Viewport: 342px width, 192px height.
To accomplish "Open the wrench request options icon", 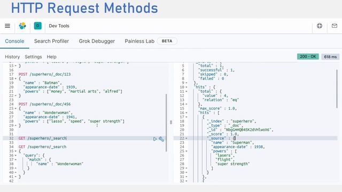I will point(161,139).
